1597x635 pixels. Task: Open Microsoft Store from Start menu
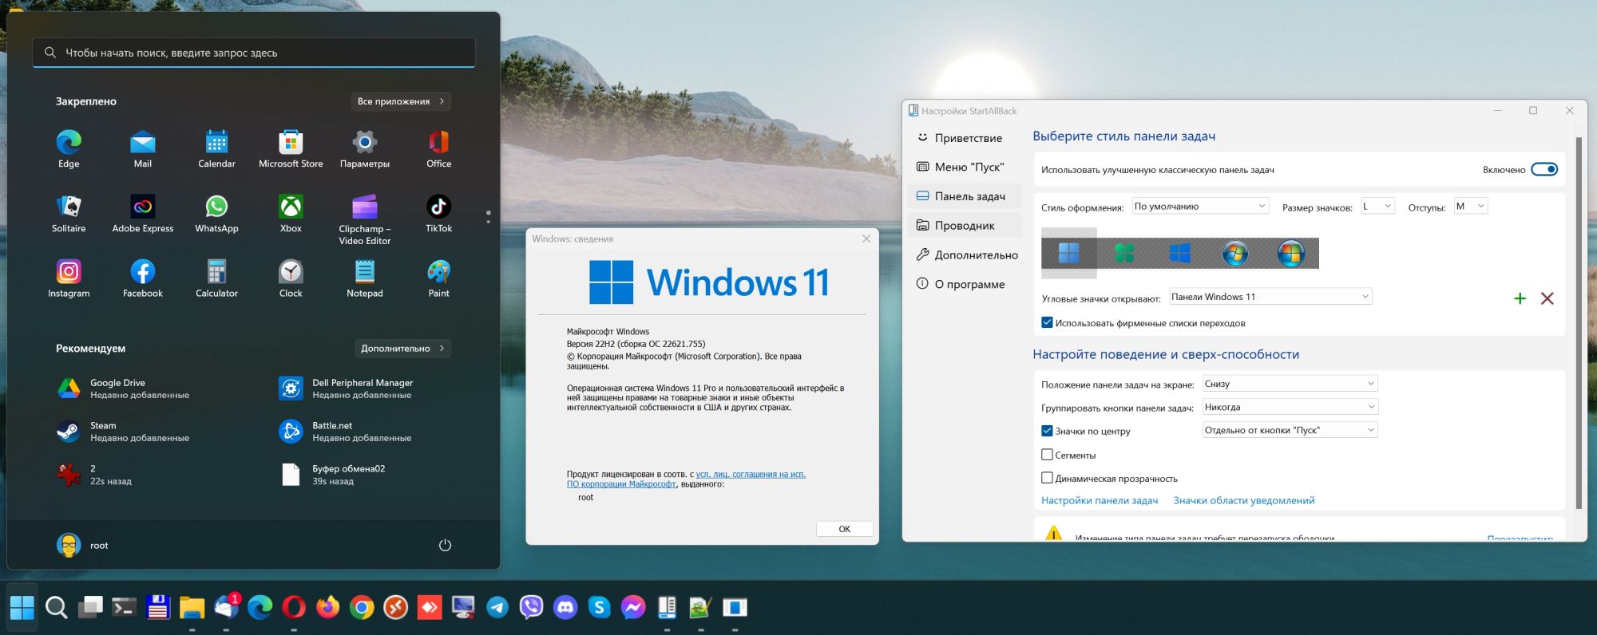(x=291, y=149)
